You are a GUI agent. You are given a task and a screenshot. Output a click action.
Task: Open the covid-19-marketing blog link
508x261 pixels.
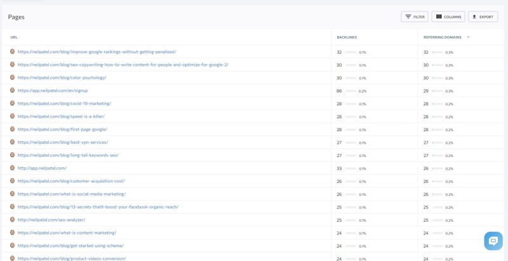coord(64,103)
